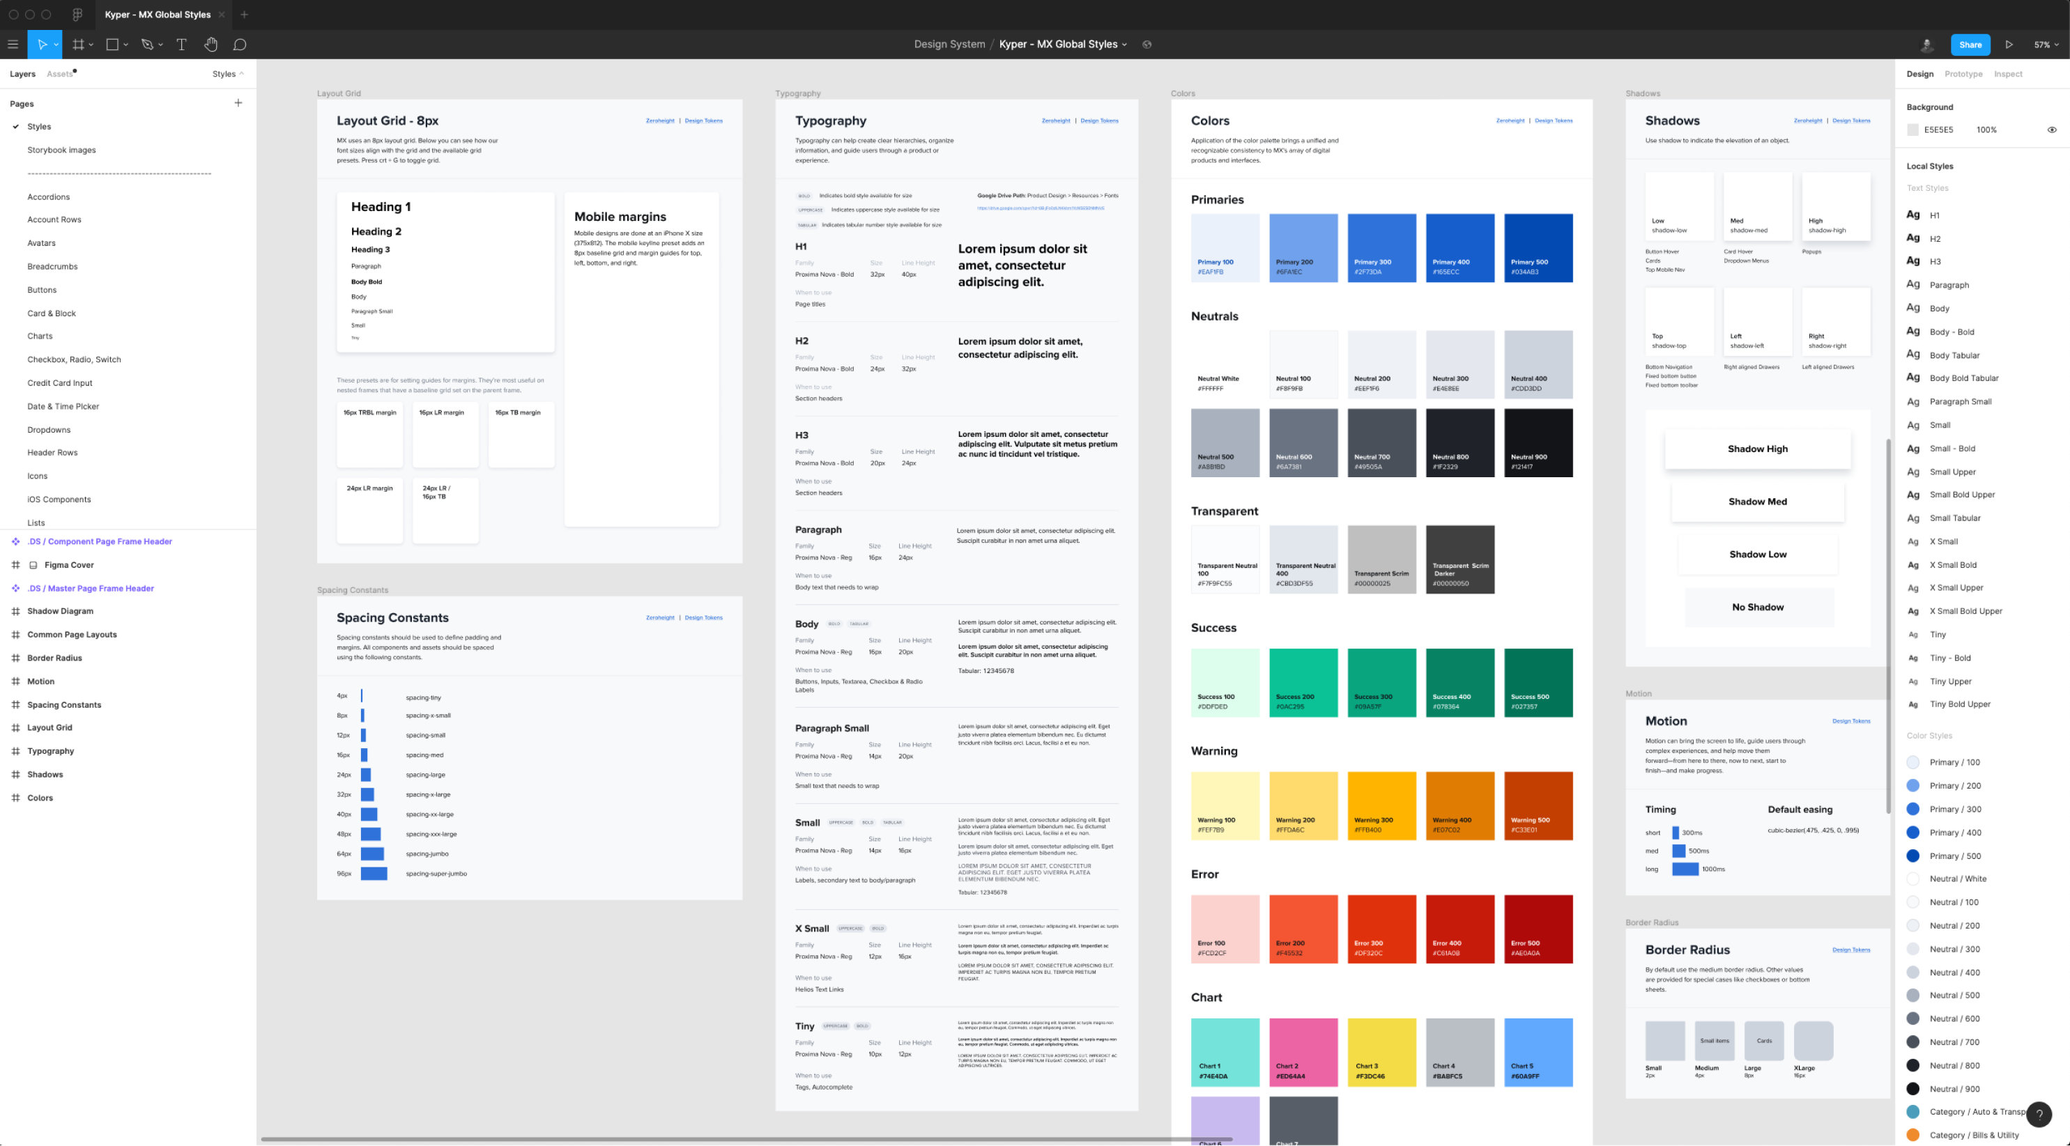Screen dimensions: 2070x1146
Task: Click the blue Share button
Action: (1970, 45)
